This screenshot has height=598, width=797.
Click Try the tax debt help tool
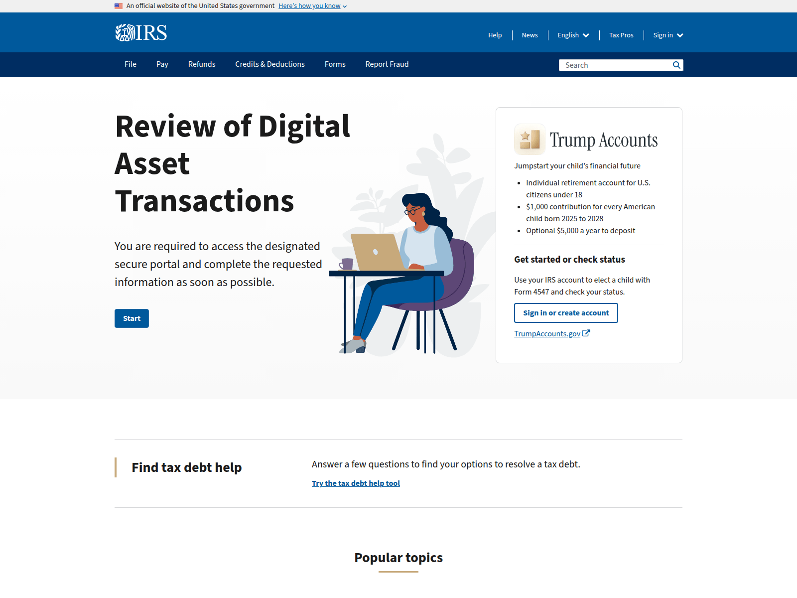click(356, 483)
